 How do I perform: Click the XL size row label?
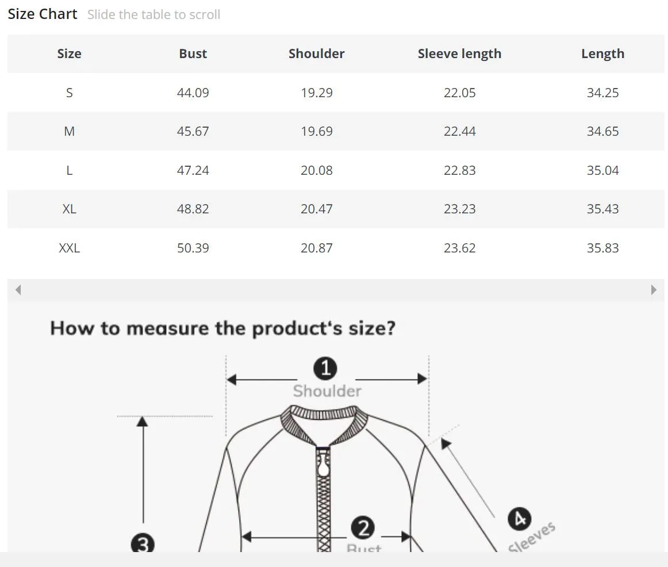[x=70, y=209]
